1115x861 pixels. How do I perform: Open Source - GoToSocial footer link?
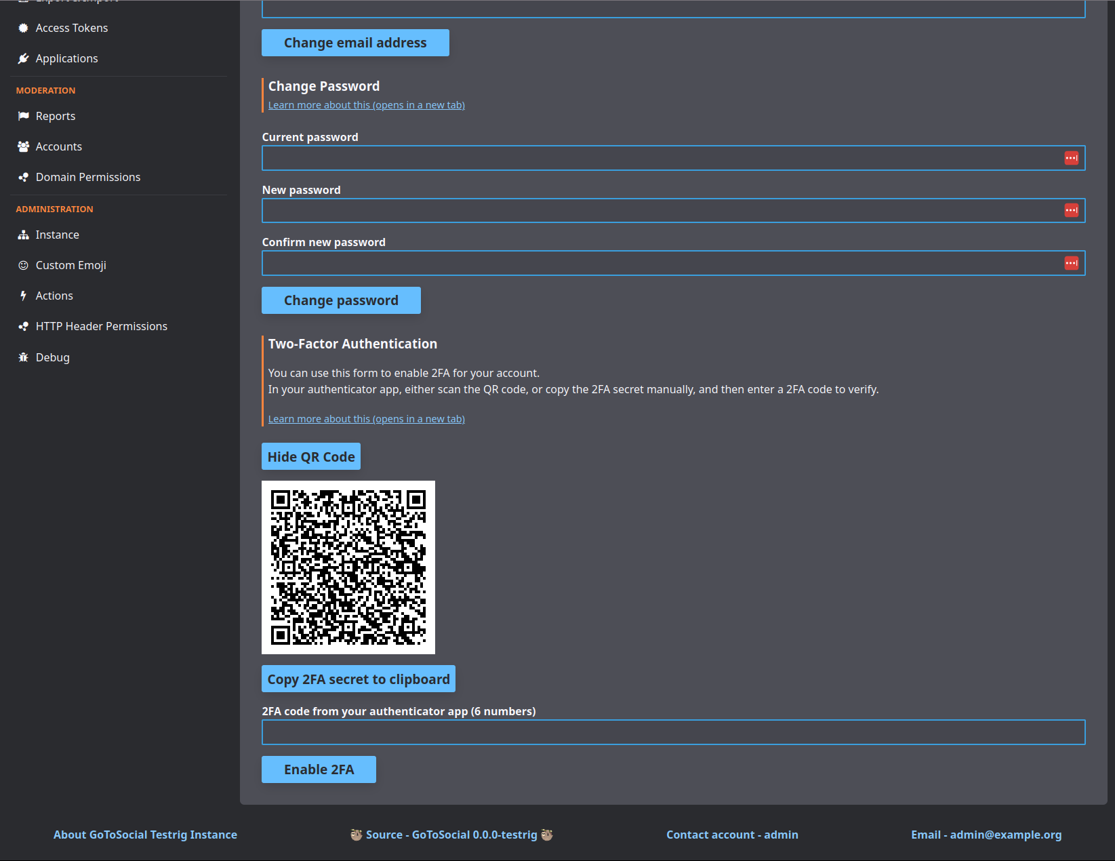(x=451, y=835)
